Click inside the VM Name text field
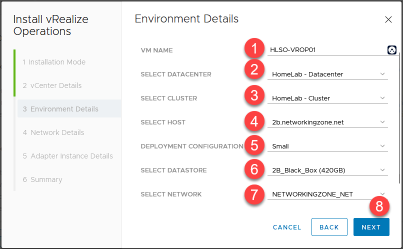 [325, 50]
